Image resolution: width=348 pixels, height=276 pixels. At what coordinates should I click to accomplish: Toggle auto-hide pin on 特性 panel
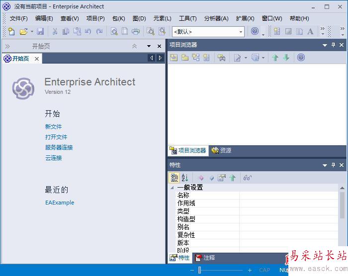click(333, 165)
